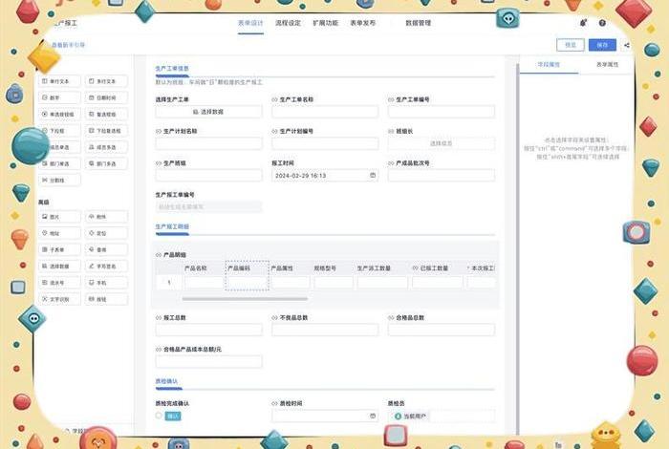Open the help question-mark icon
Image resolution: width=669 pixels, height=449 pixels.
pyautogui.click(x=602, y=23)
